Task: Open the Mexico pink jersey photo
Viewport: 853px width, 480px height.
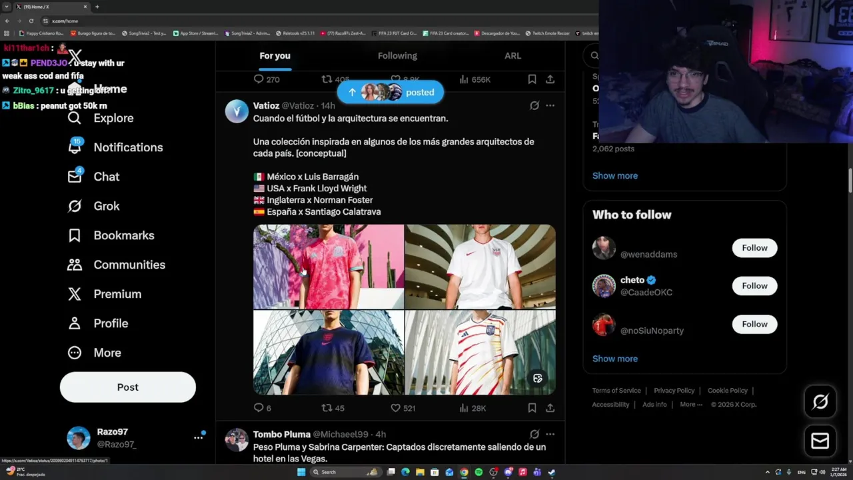Action: point(329,267)
